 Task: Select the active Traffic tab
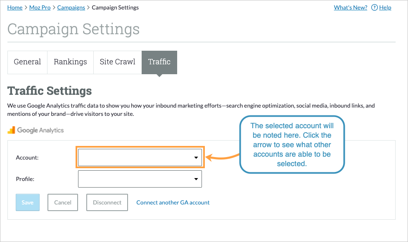click(x=159, y=62)
